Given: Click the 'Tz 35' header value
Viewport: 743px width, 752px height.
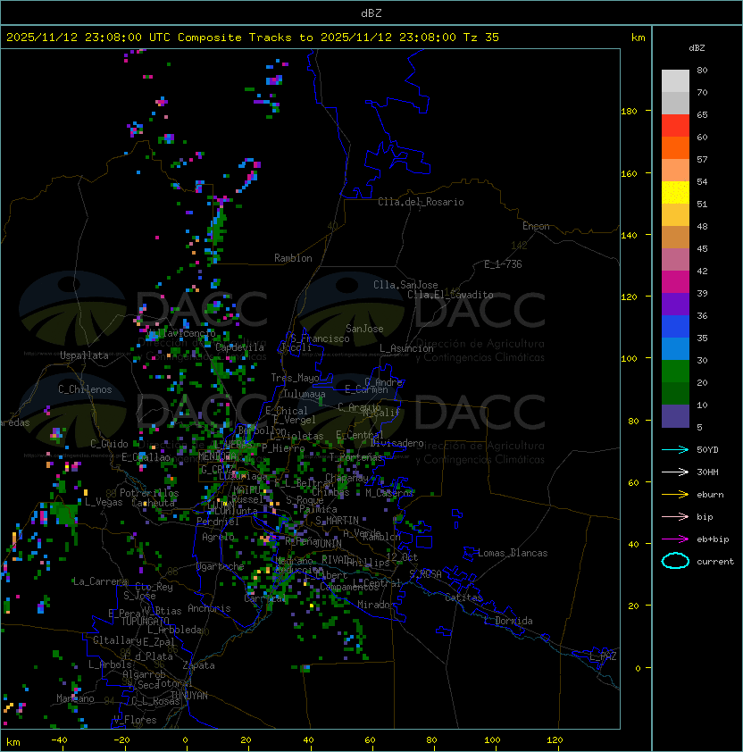Looking at the screenshot, I should pyautogui.click(x=481, y=38).
